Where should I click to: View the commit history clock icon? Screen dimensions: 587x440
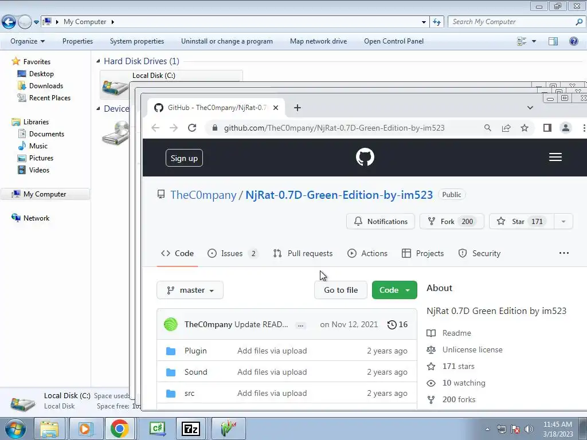point(392,324)
